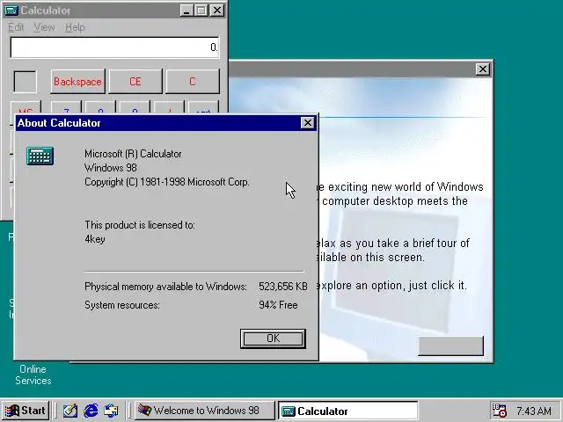This screenshot has height=422, width=563.
Task: Open the Start menu
Action: [x=26, y=411]
